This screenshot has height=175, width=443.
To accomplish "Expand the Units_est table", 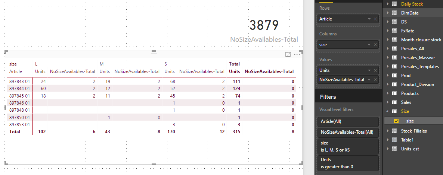I will [x=387, y=149].
